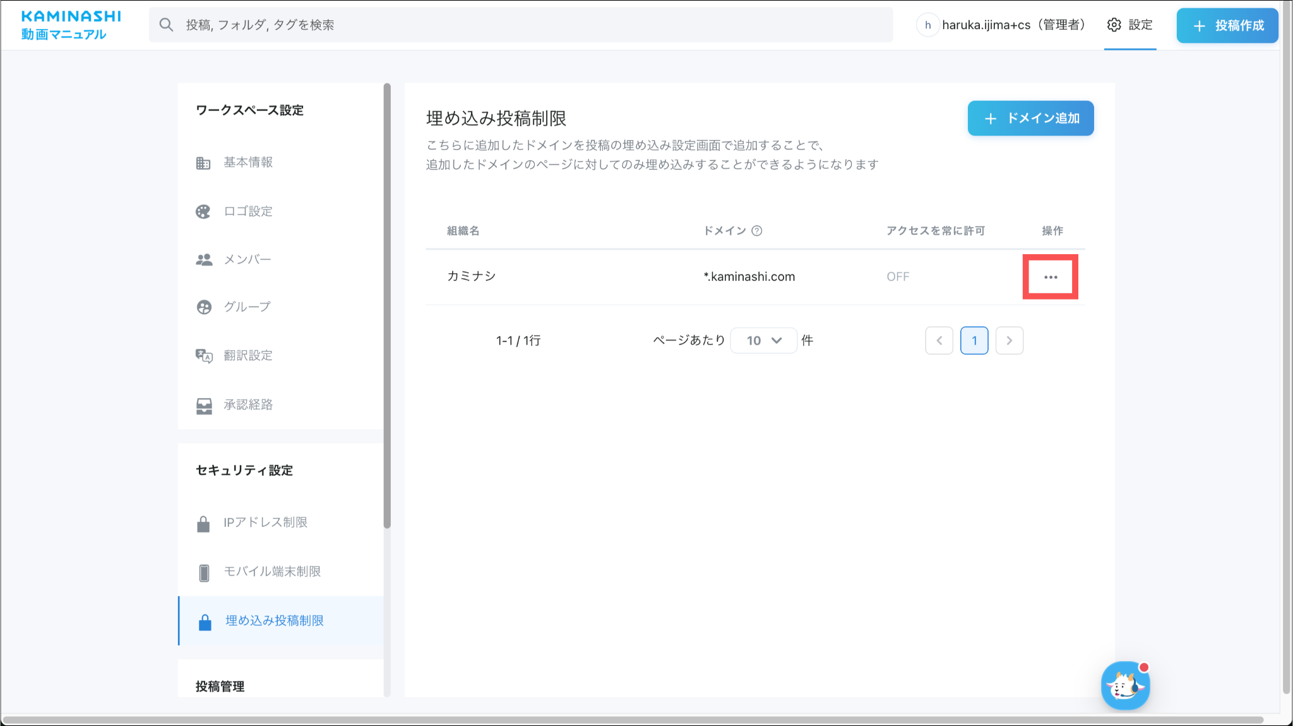The height and width of the screenshot is (726, 1293).
Task: Click the search field for posts and folders
Action: [520, 25]
